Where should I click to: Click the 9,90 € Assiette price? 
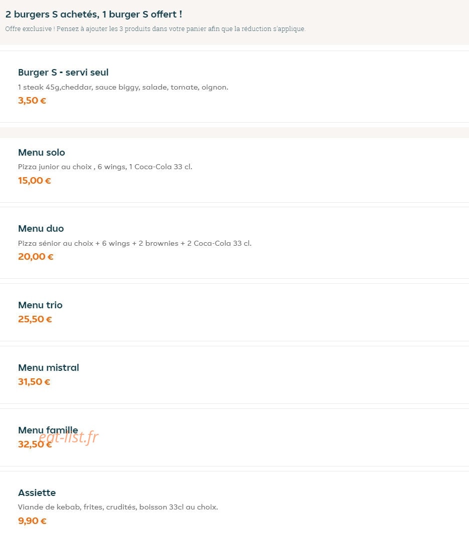tap(32, 520)
